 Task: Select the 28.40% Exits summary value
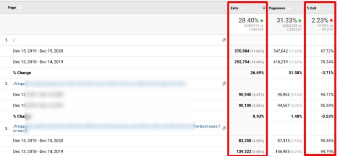(x=249, y=20)
